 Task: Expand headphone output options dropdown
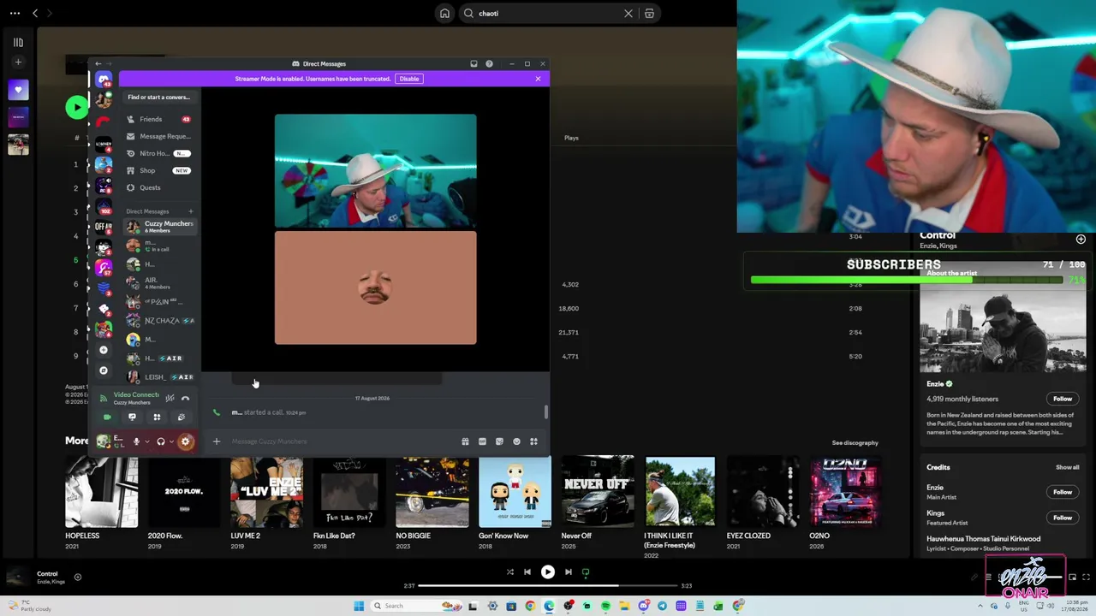[x=170, y=441]
